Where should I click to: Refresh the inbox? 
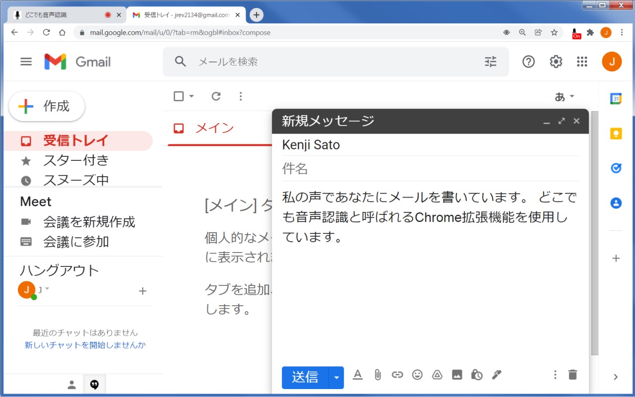[216, 96]
